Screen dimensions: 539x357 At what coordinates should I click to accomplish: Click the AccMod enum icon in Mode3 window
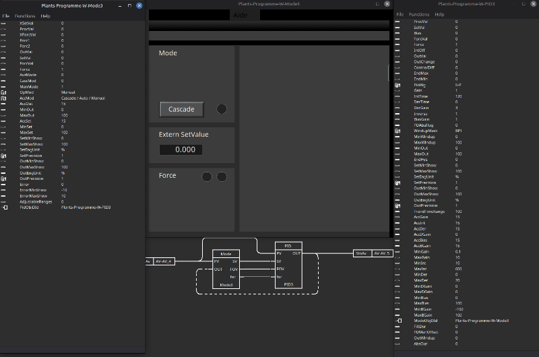(x=3, y=98)
